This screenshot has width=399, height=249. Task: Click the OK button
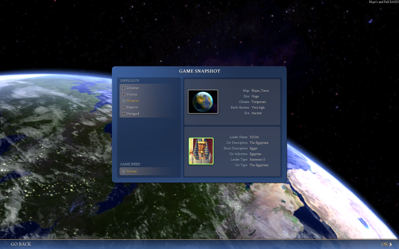pyautogui.click(x=386, y=244)
